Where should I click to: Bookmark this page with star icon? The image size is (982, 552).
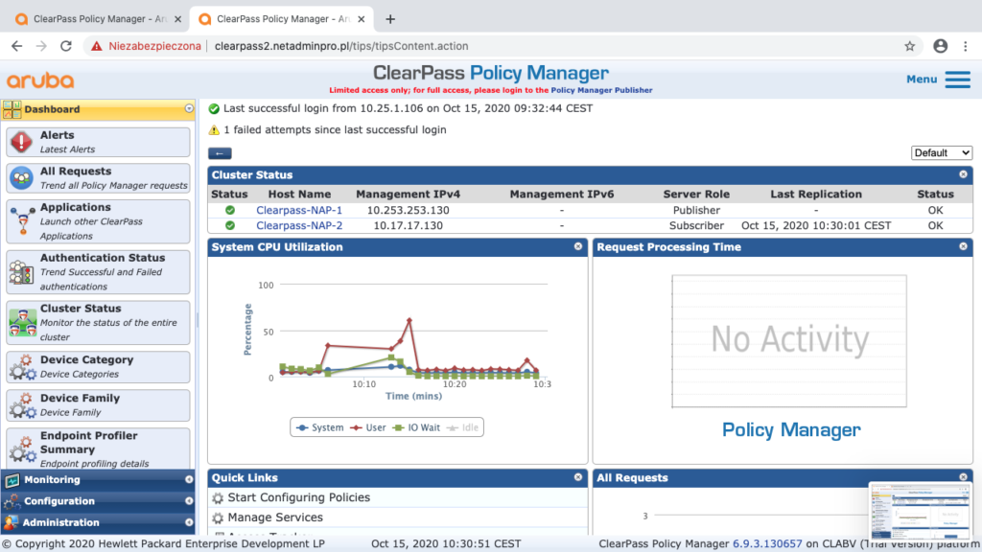910,46
